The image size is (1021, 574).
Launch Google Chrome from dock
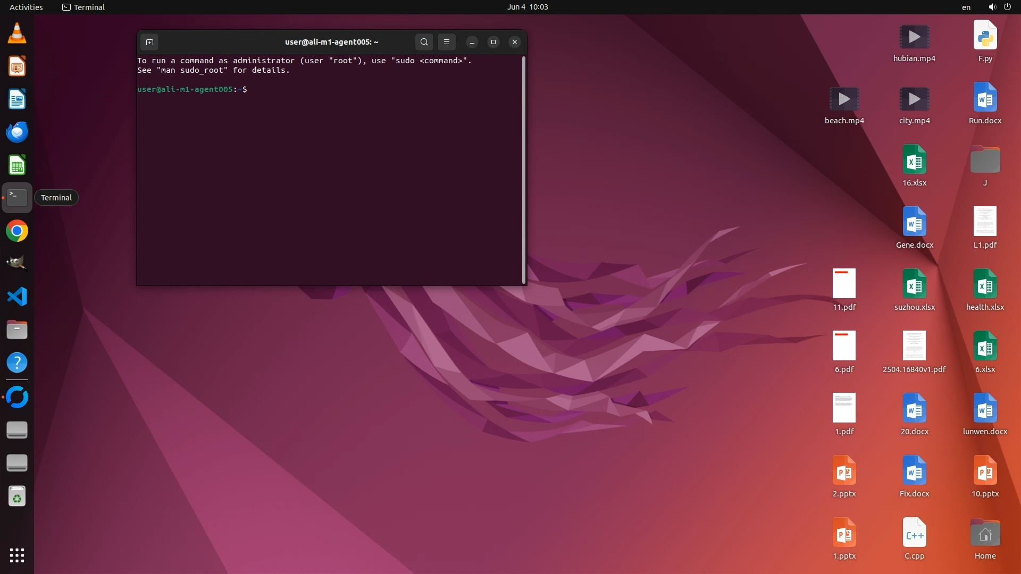click(17, 231)
